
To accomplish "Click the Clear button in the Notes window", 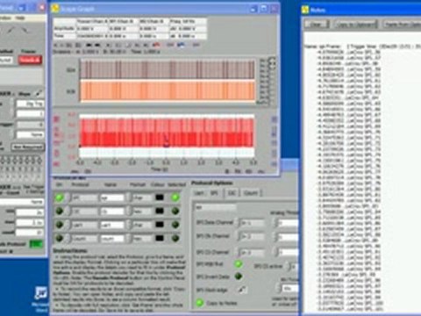I will point(317,24).
